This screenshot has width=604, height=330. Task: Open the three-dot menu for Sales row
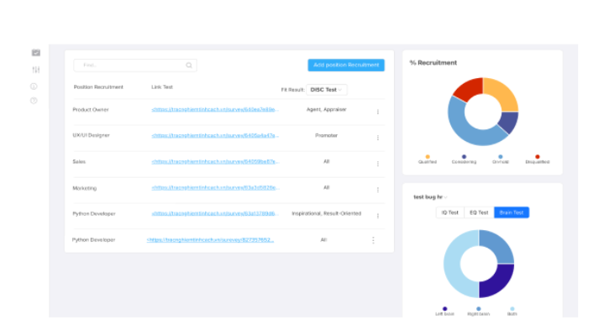378,164
